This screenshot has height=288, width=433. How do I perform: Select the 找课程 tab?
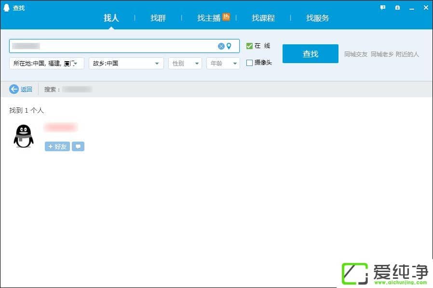(x=262, y=18)
